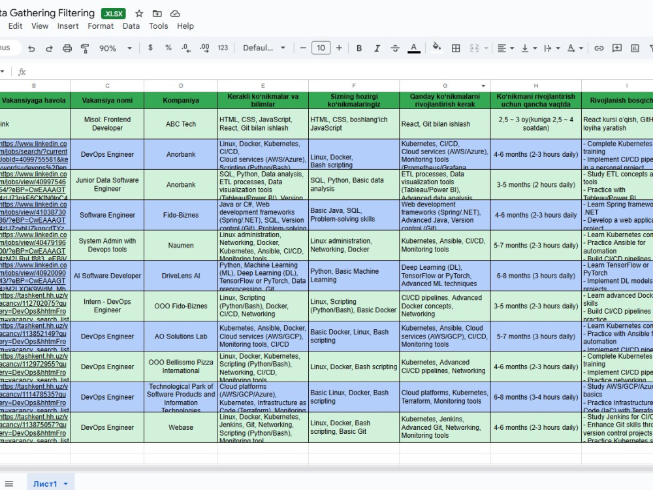Open vertical align dropdown
The image size is (653, 490).
529,48
